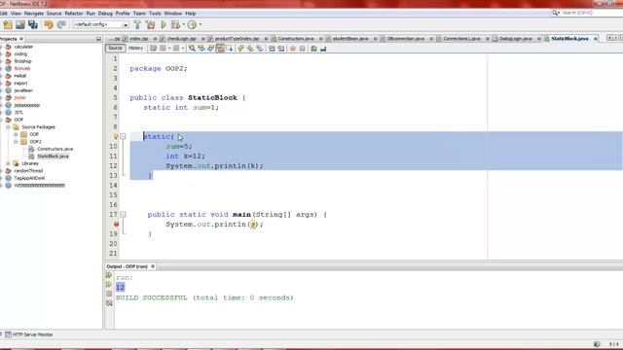Screen dimensions: 623x350
Task: Click the HTTP Server Monitor label
Action: click(x=32, y=334)
